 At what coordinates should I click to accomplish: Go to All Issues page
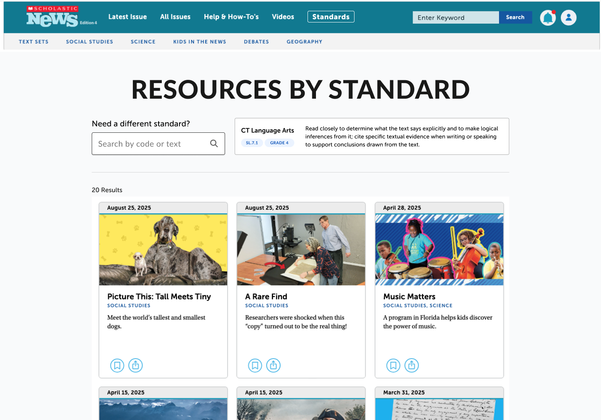(x=175, y=17)
